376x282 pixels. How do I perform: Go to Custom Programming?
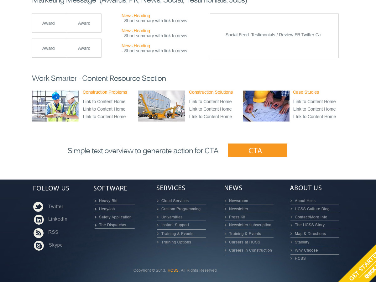(x=181, y=209)
